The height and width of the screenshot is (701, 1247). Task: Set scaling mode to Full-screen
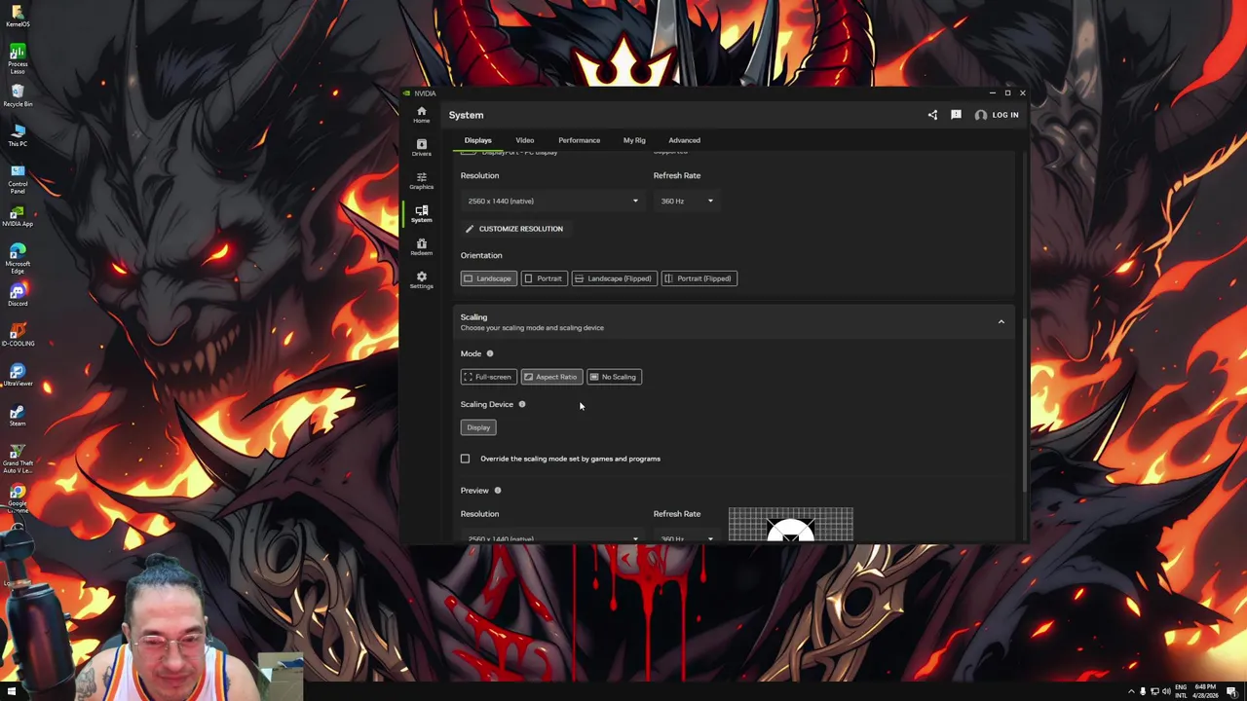(x=488, y=377)
